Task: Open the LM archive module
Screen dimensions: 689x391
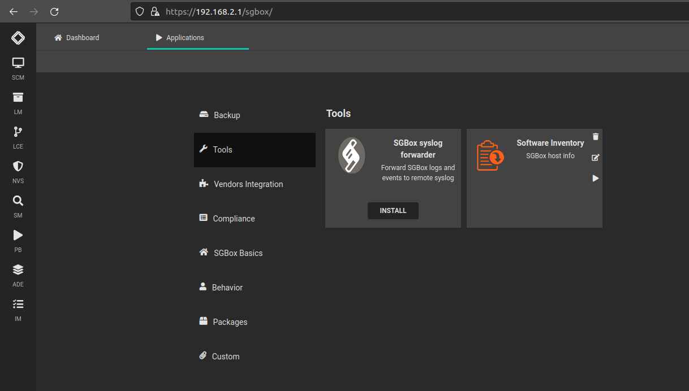Action: 18,102
